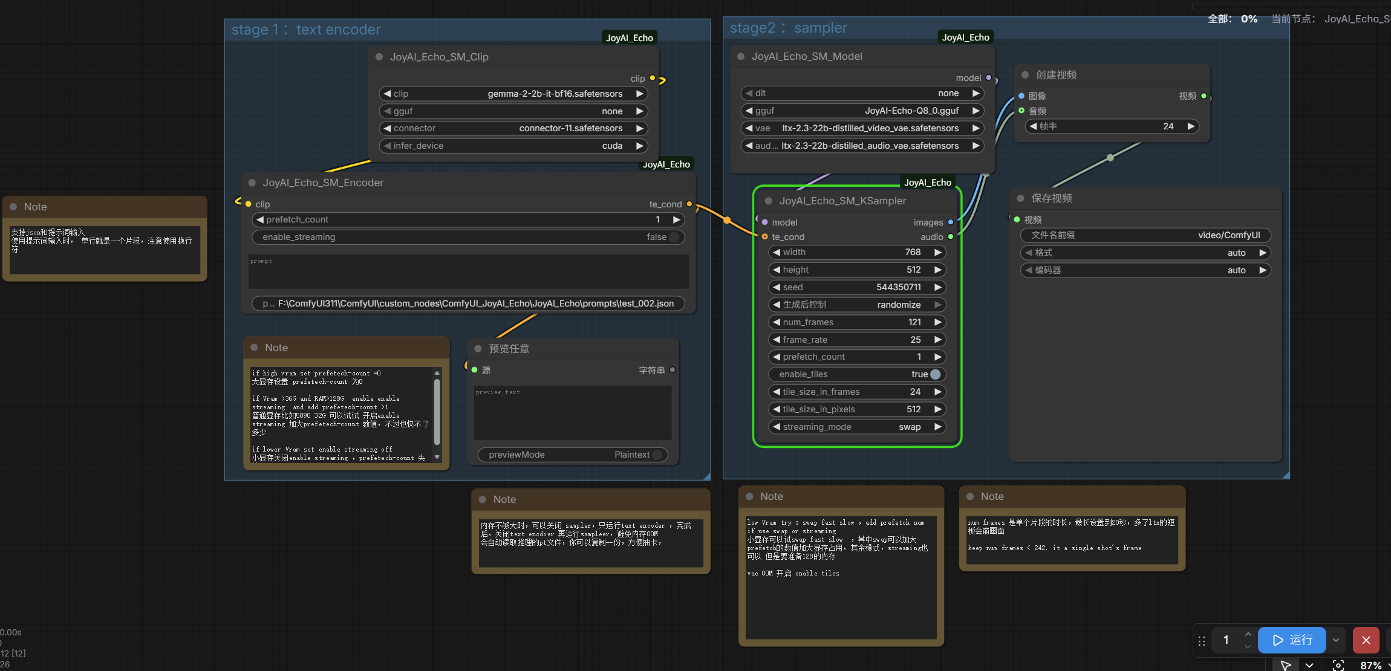Collapse the JoyAI_Echo_SM_Clip node via its dot
The image size is (1391, 671).
tap(379, 57)
